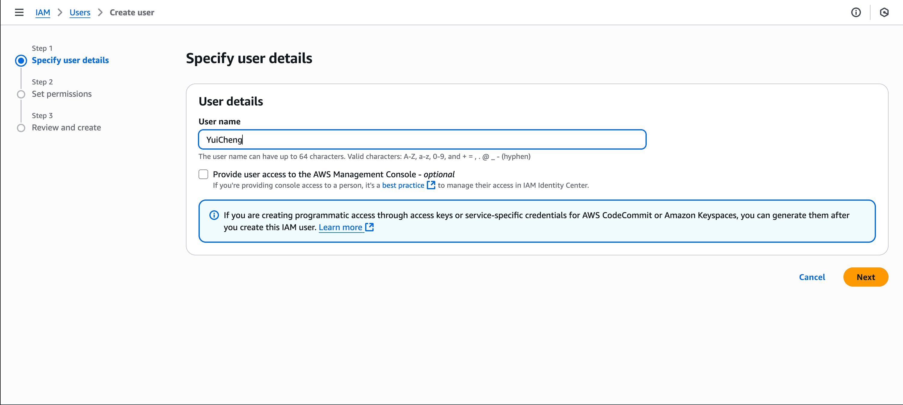Open the hamburger navigation menu
Image resolution: width=903 pixels, height=405 pixels.
[19, 13]
